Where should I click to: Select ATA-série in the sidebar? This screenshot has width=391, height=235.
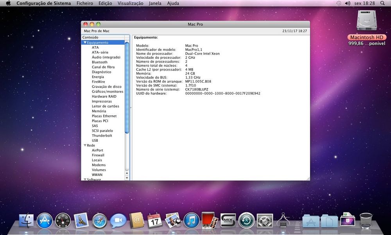pos(100,52)
